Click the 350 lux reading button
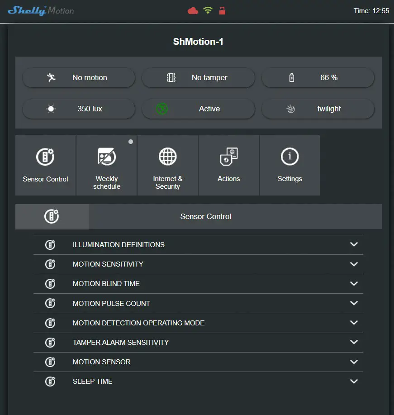 (x=78, y=109)
